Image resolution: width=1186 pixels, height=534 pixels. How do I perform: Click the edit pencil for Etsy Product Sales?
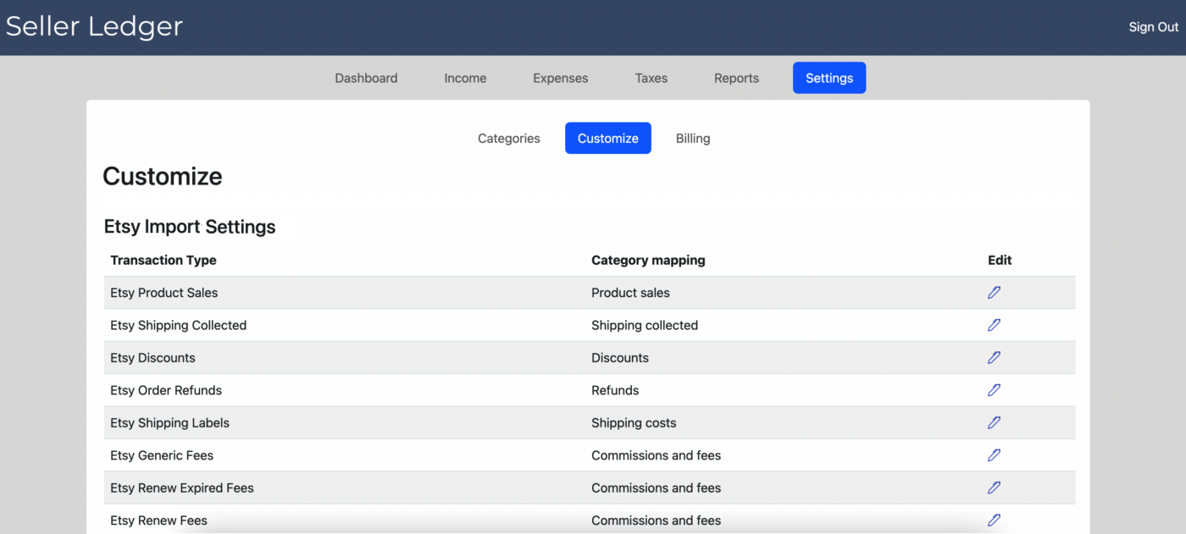[x=994, y=292]
